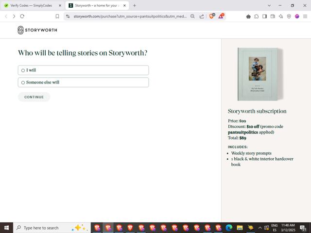311x233 pixels.
Task: Open the Brave Wallet icon
Action: [273, 17]
